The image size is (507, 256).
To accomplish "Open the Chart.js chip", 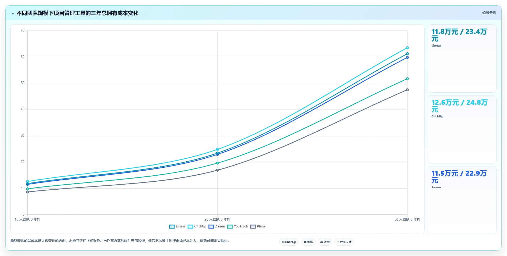I will coord(289,242).
